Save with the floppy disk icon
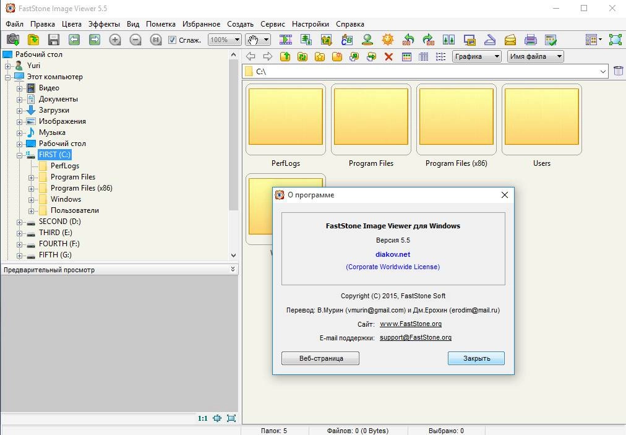 [53, 40]
